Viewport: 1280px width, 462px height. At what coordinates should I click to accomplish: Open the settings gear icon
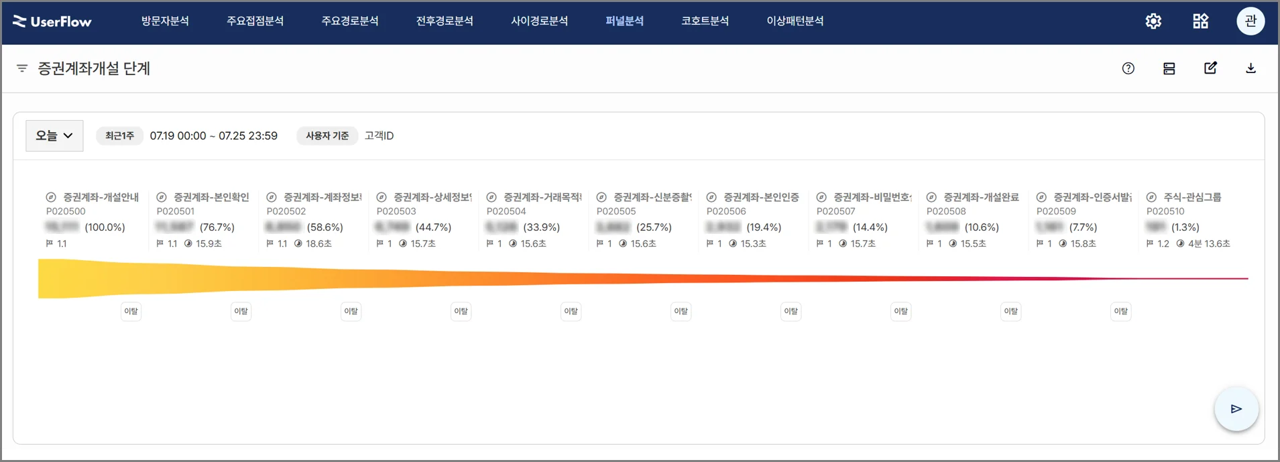(x=1153, y=21)
